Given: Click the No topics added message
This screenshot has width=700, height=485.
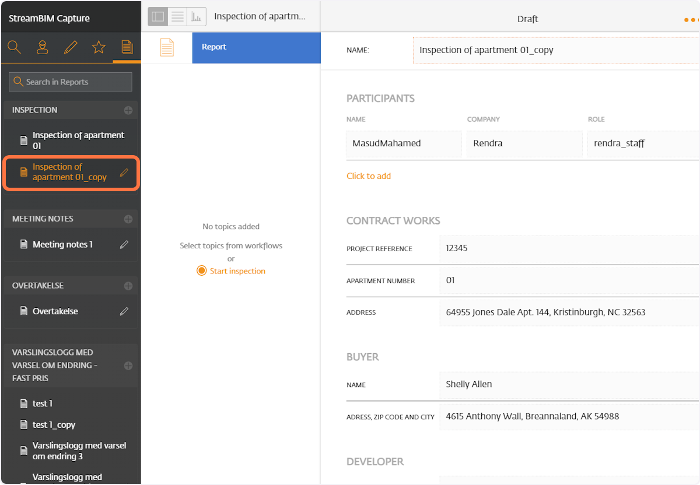Looking at the screenshot, I should (231, 227).
